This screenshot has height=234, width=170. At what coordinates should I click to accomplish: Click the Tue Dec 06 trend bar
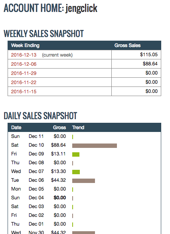click(83, 181)
